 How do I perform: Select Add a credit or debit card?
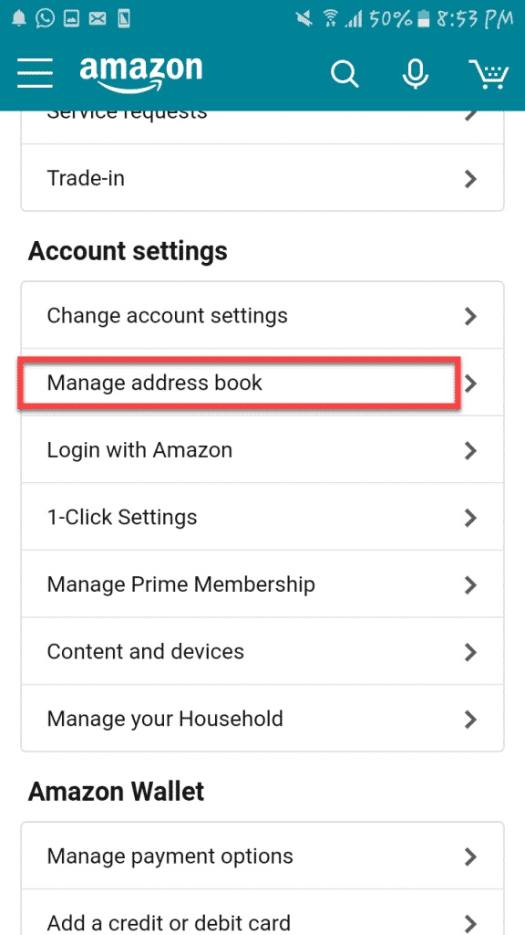tap(262, 913)
